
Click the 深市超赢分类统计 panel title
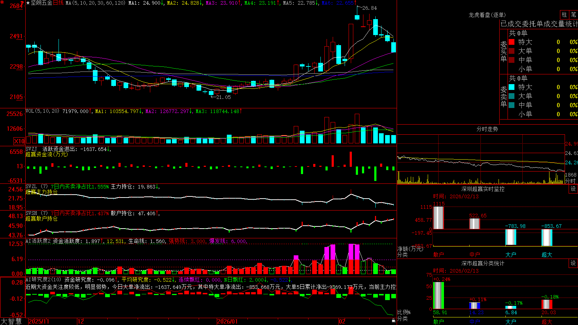click(x=483, y=263)
